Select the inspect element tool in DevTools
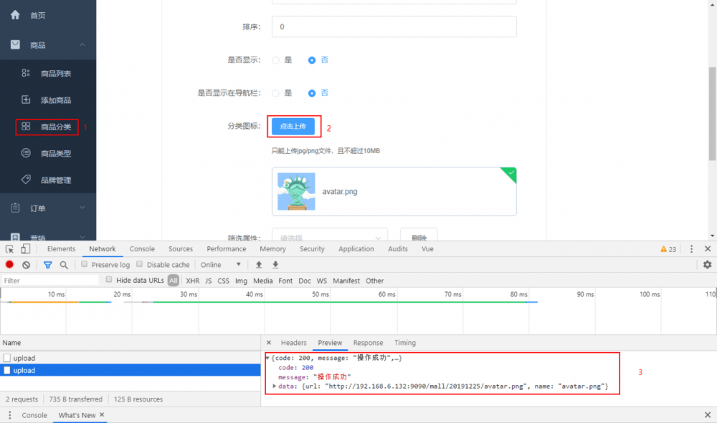This screenshot has height=423, width=717. 9,248
